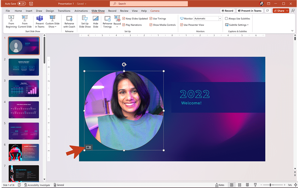Click the spell check book icon

tap(19, 185)
